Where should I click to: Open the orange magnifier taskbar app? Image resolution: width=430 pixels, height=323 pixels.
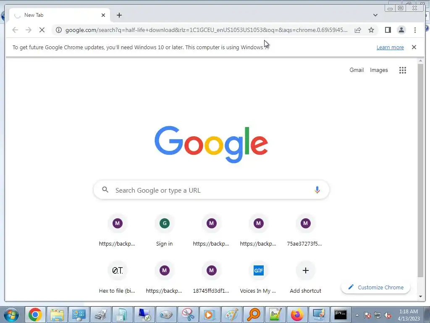[x=253, y=315]
